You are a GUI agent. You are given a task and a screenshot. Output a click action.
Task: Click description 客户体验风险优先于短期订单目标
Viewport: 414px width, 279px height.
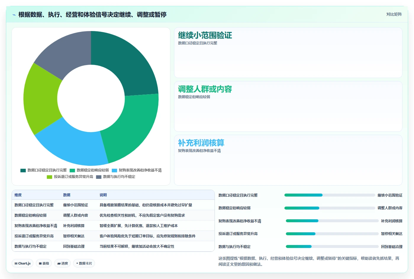(126, 236)
